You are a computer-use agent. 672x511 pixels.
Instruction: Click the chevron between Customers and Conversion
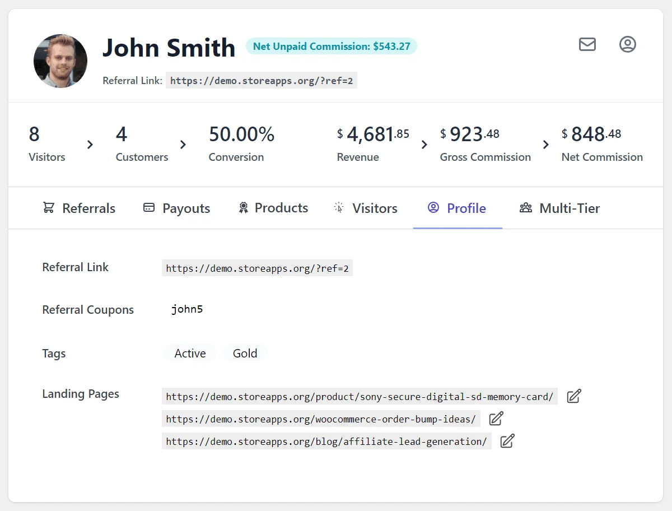183,145
